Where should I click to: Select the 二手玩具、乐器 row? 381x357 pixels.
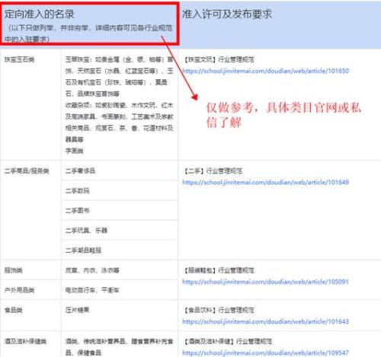tap(120, 231)
